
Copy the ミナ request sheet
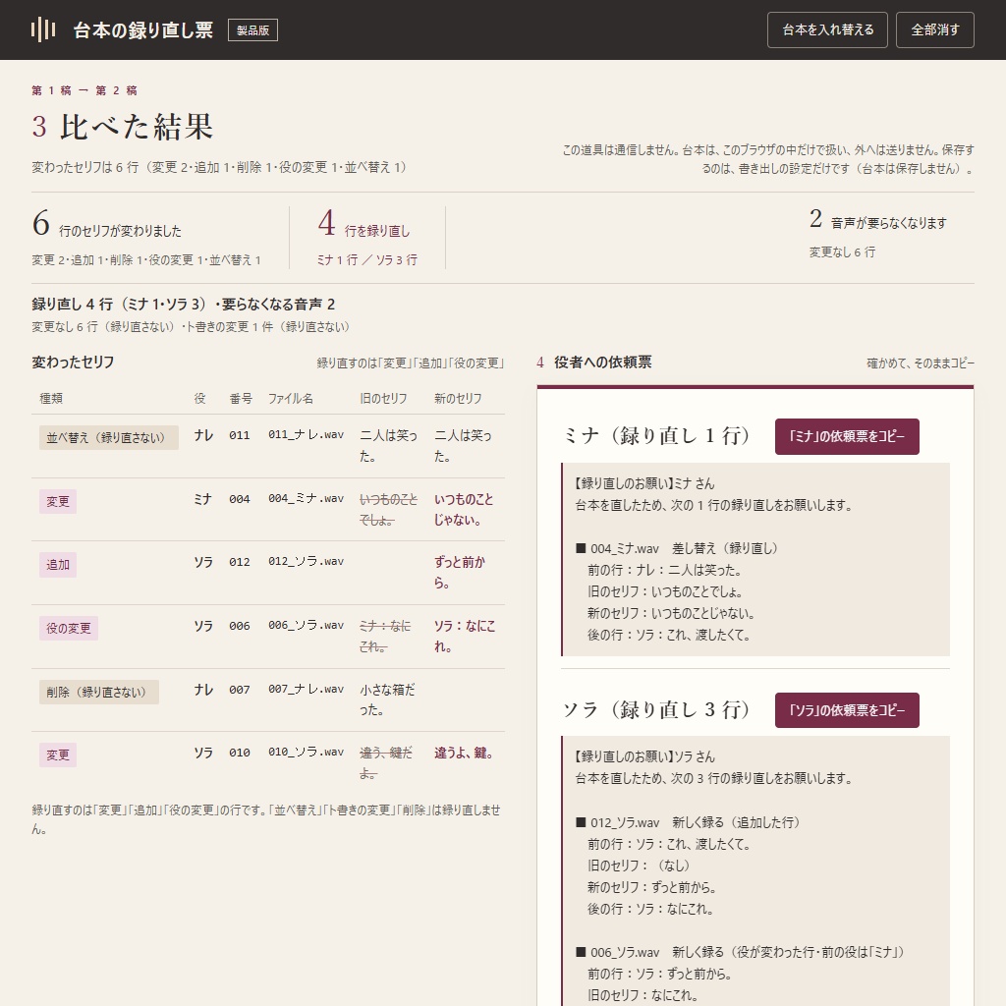coord(847,436)
